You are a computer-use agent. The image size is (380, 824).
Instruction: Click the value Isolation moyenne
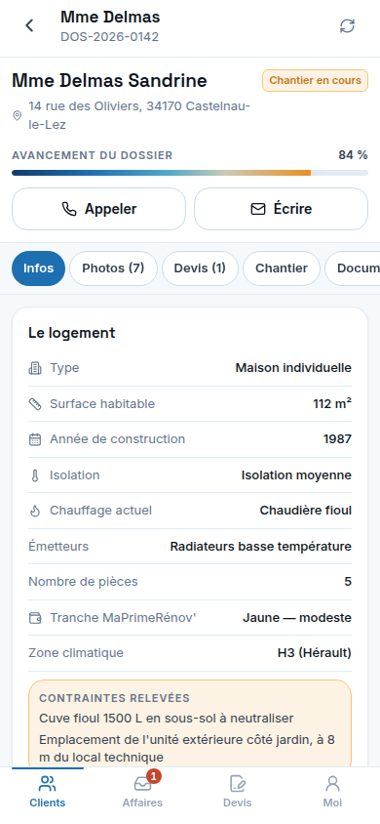tap(296, 475)
